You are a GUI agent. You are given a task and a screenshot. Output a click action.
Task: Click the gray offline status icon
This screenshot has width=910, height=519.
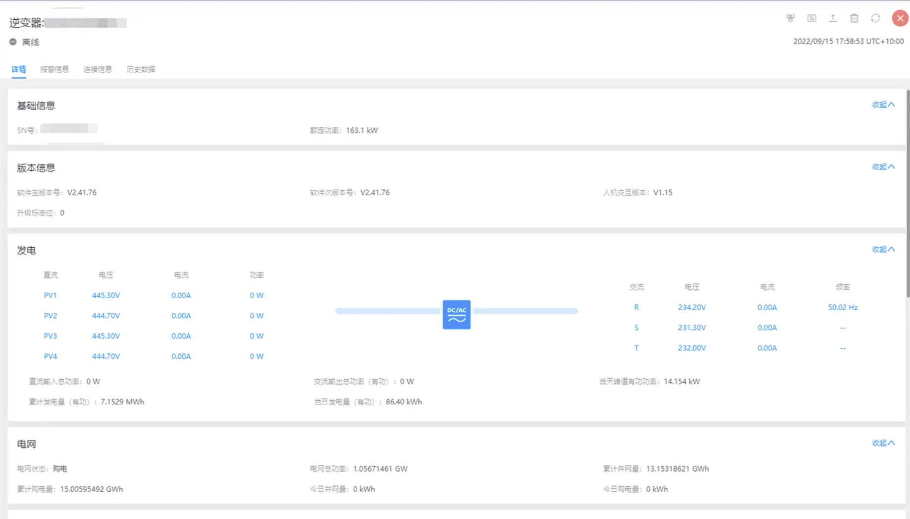pyautogui.click(x=13, y=42)
